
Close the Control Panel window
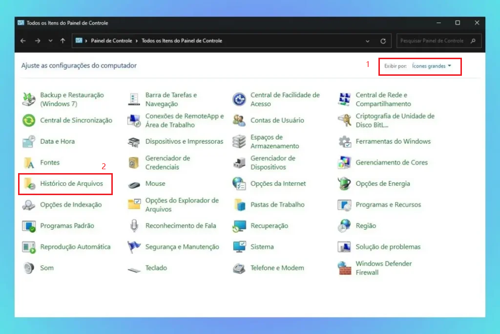(477, 23)
